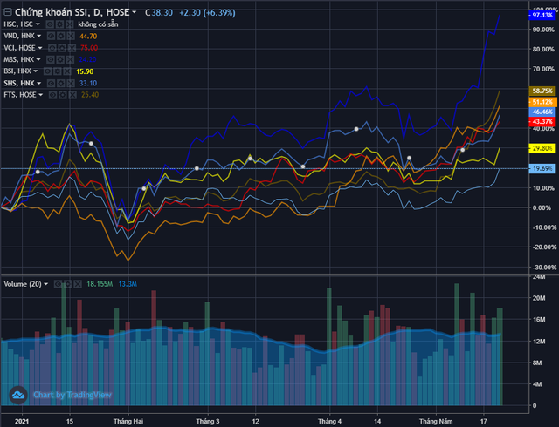
Task: Open the SHS, HNX legend dropdown arrow
Action: click(x=38, y=83)
